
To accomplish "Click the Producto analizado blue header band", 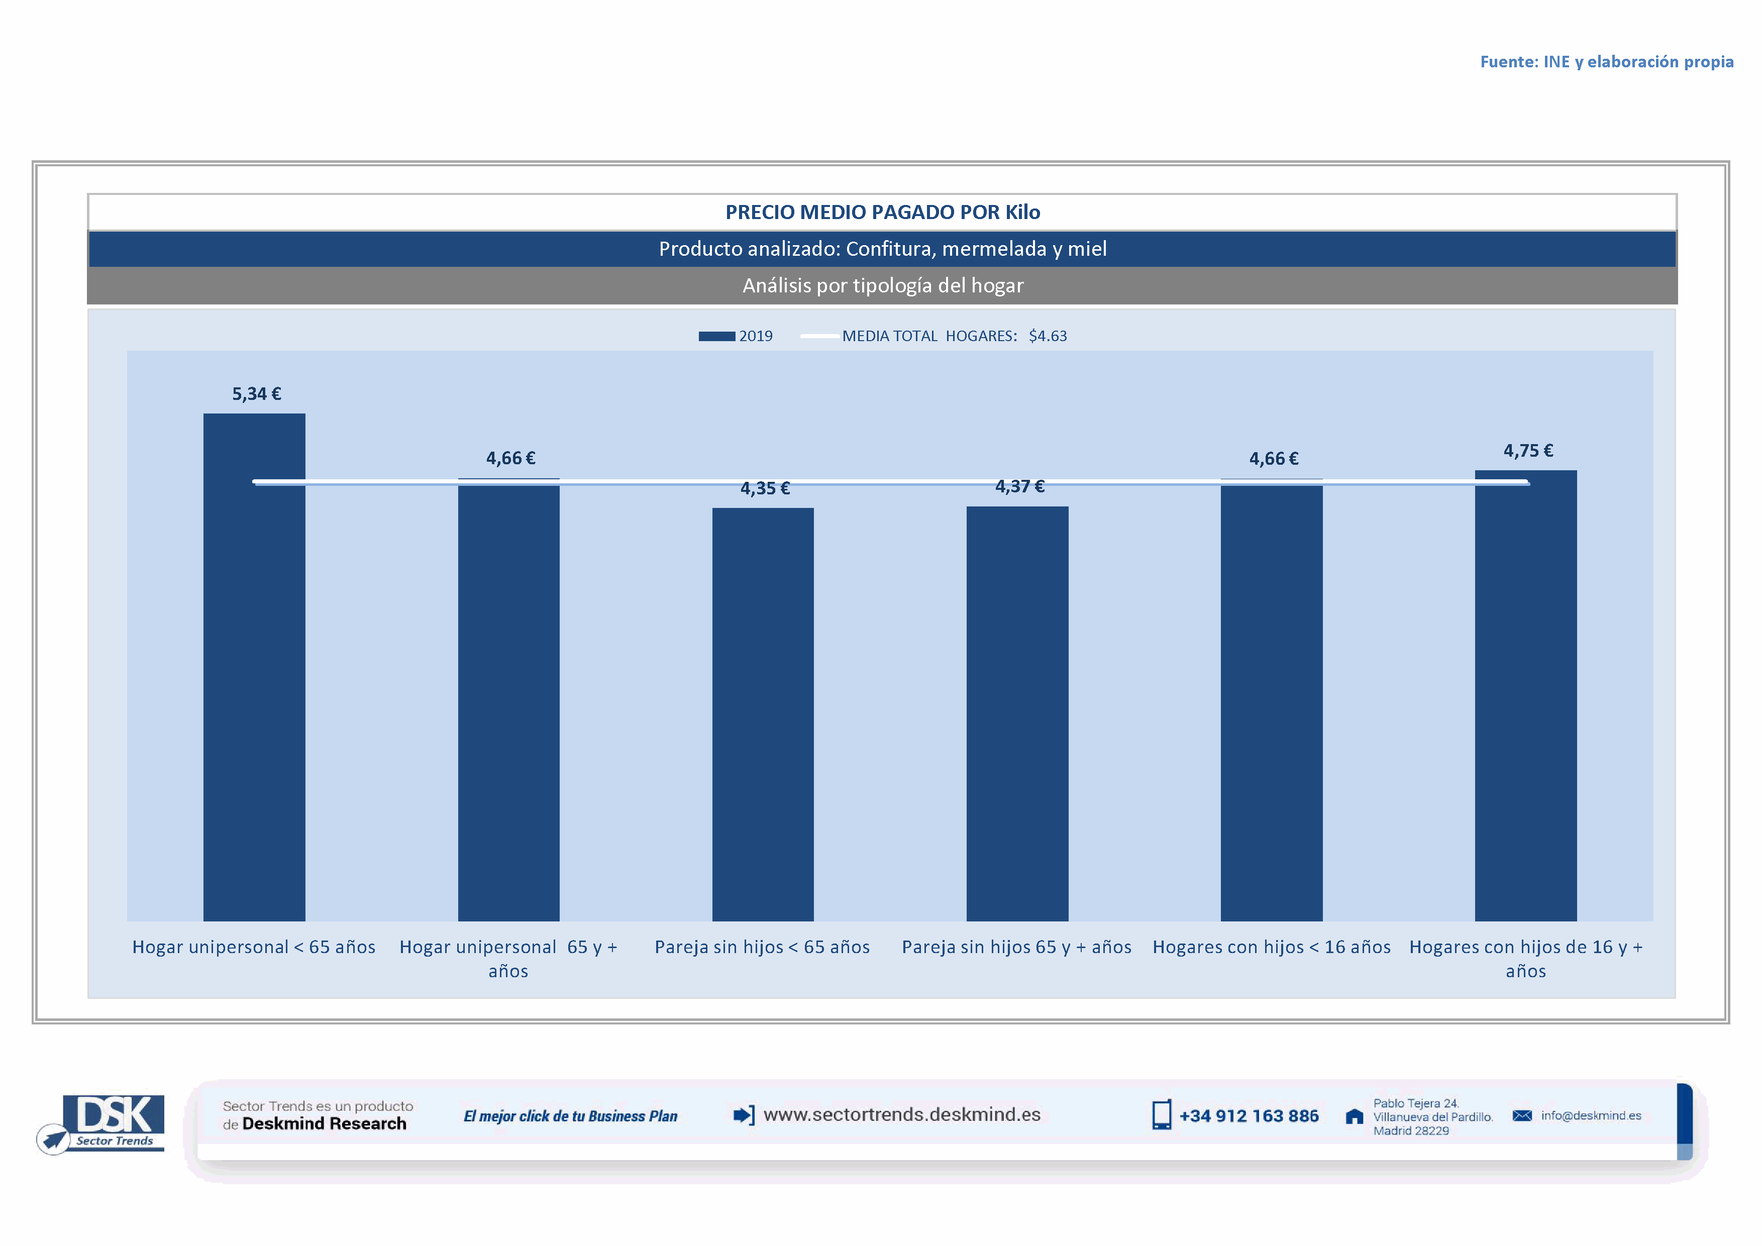I will [883, 249].
